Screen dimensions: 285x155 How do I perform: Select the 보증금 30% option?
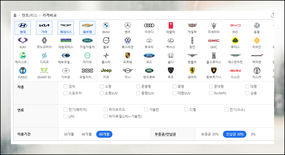click(x=210, y=134)
